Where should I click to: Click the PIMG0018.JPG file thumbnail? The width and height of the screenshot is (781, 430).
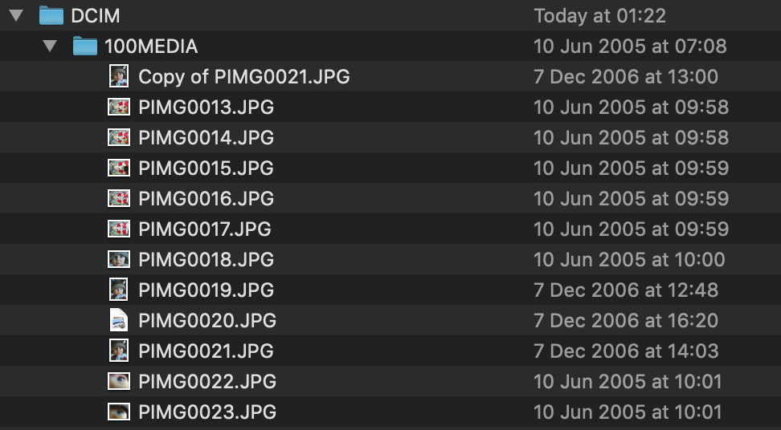click(x=119, y=259)
